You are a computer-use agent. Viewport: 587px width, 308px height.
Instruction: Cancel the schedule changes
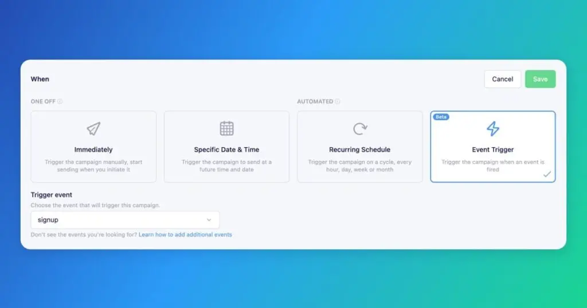(x=502, y=79)
